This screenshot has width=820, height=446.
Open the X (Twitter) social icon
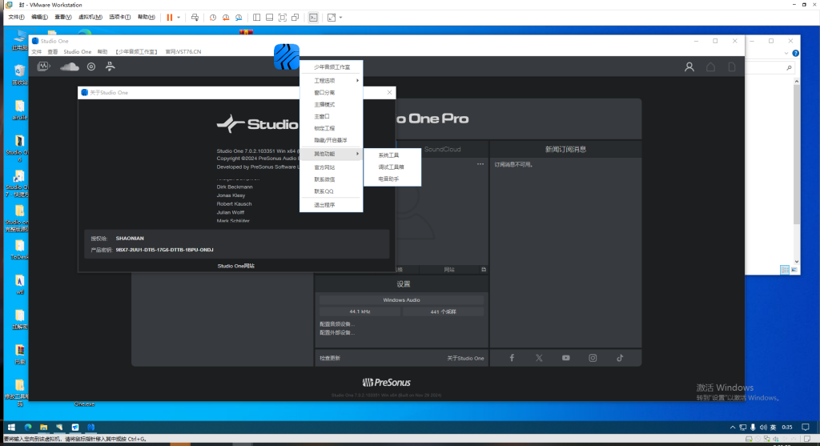click(x=539, y=358)
